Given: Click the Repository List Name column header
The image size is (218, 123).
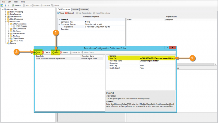Looking at the screenshot, I should tap(145, 20).
